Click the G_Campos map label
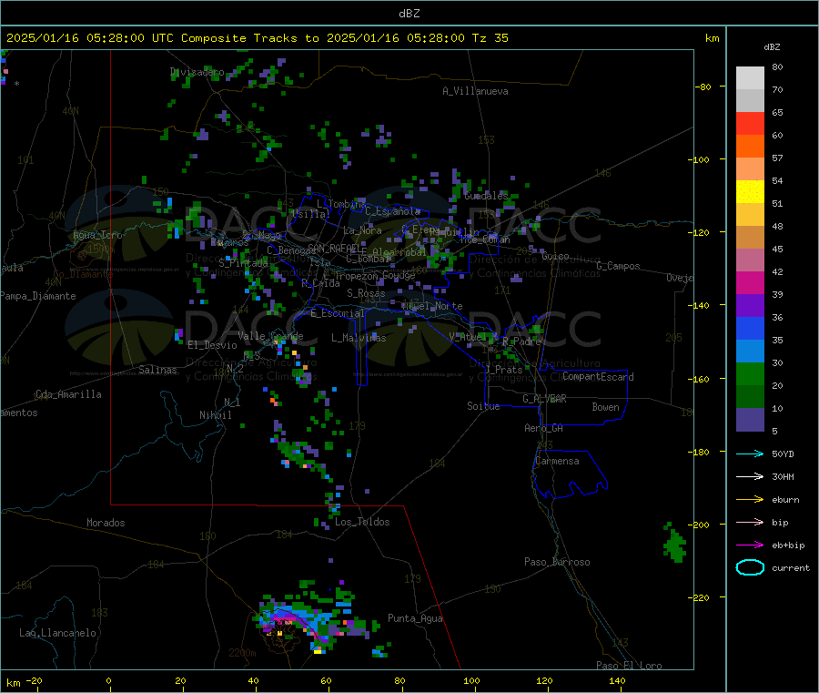Viewport: 819px width, 693px height. tap(618, 266)
